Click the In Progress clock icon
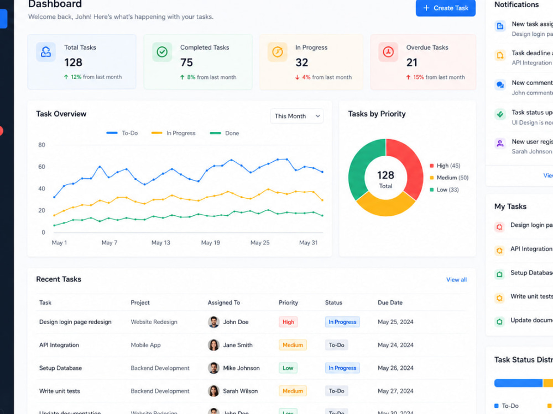 coord(278,52)
